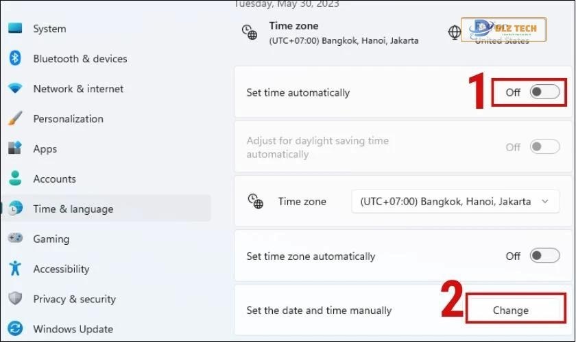Open Time & language settings page
This screenshot has height=342, width=576.
coord(73,209)
